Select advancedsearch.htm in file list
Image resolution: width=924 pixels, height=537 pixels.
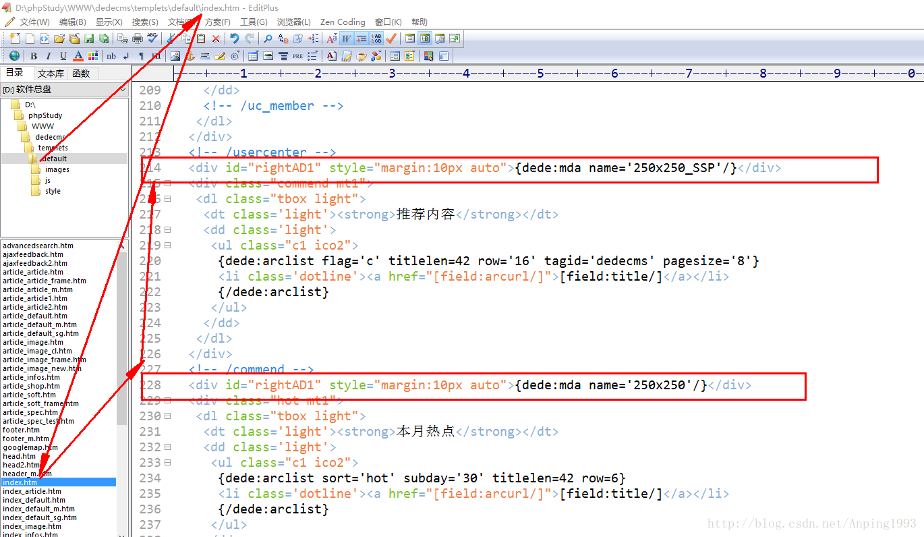tap(38, 246)
